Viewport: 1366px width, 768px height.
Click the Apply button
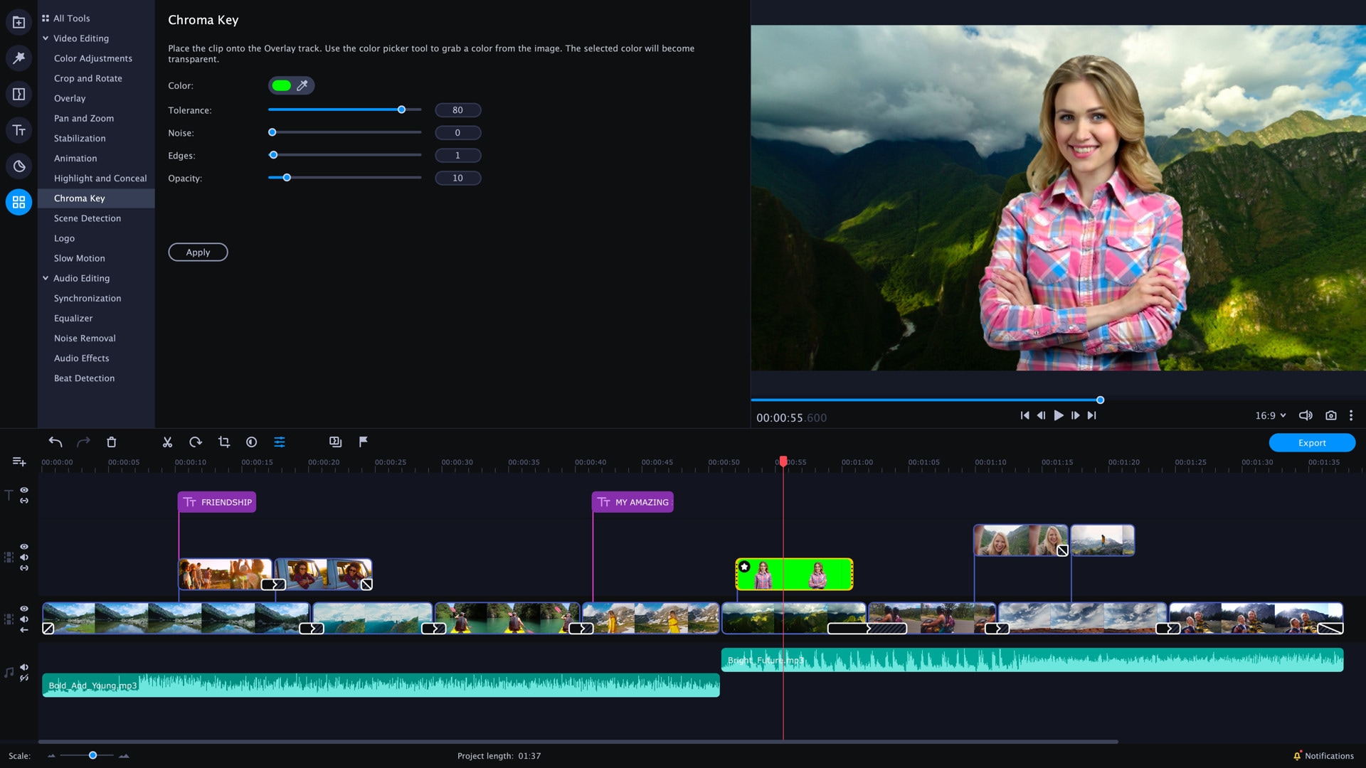point(197,251)
